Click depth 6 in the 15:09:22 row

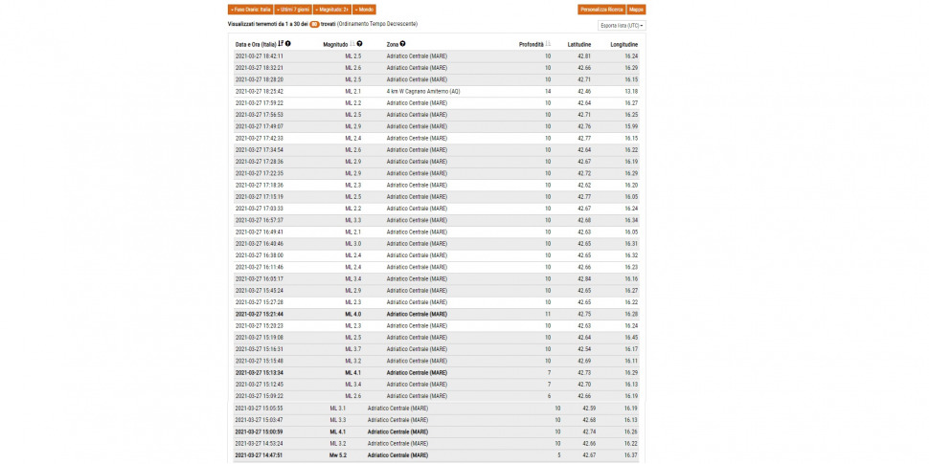pyautogui.click(x=549, y=396)
